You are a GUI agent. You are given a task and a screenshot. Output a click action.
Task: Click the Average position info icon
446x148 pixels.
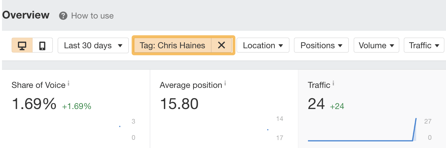(225, 84)
